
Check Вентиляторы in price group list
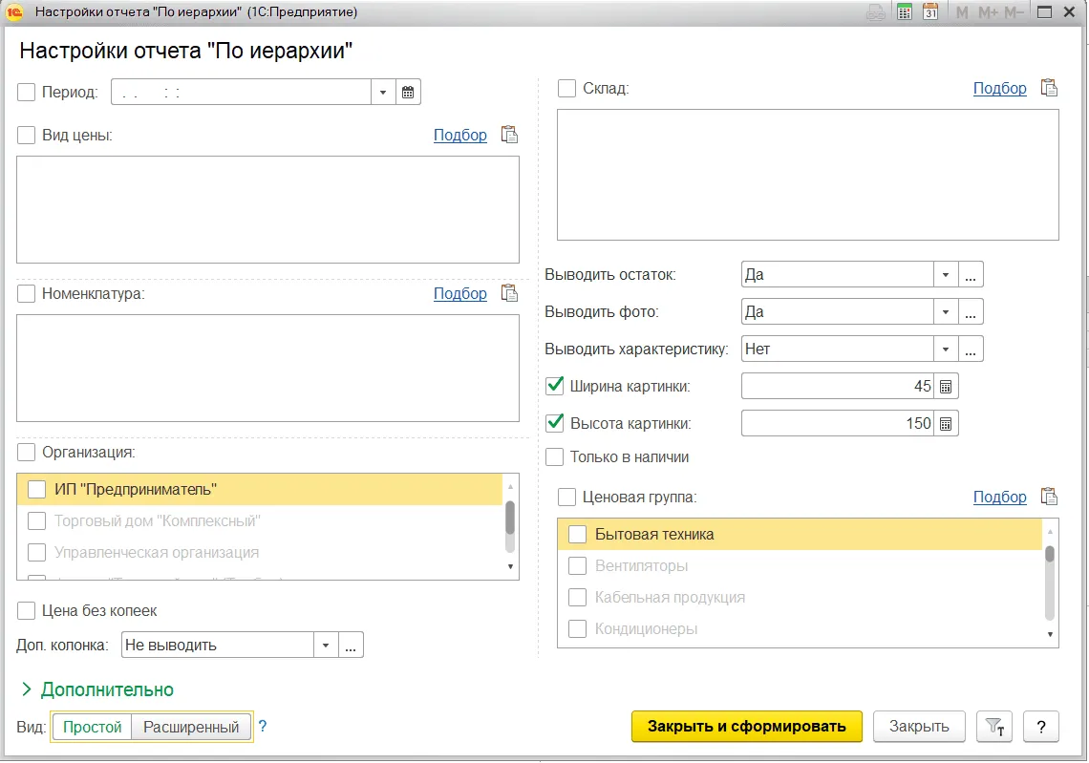(x=578, y=566)
